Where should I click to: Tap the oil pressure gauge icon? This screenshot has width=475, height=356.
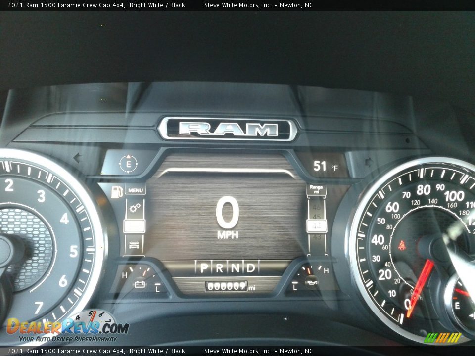(311, 283)
